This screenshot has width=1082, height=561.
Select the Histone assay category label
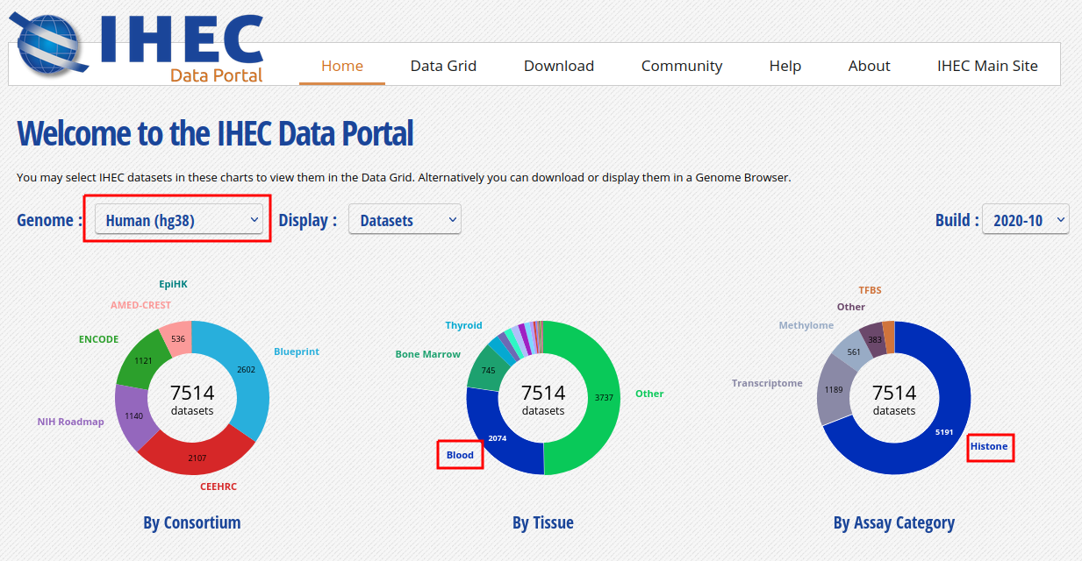(x=989, y=447)
